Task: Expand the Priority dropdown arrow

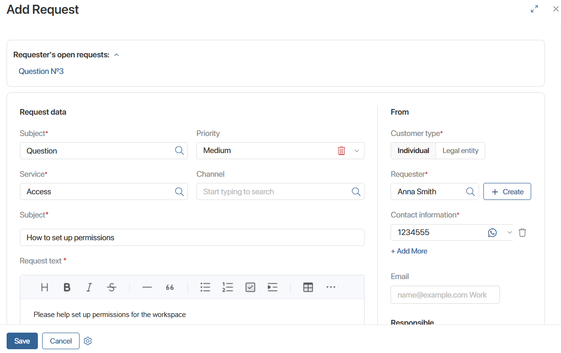Action: 356,151
